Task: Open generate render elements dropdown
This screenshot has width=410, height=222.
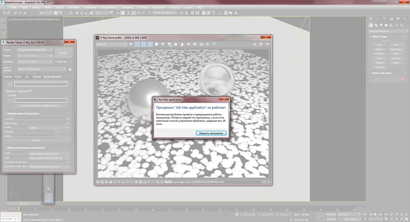Action: 49,166
